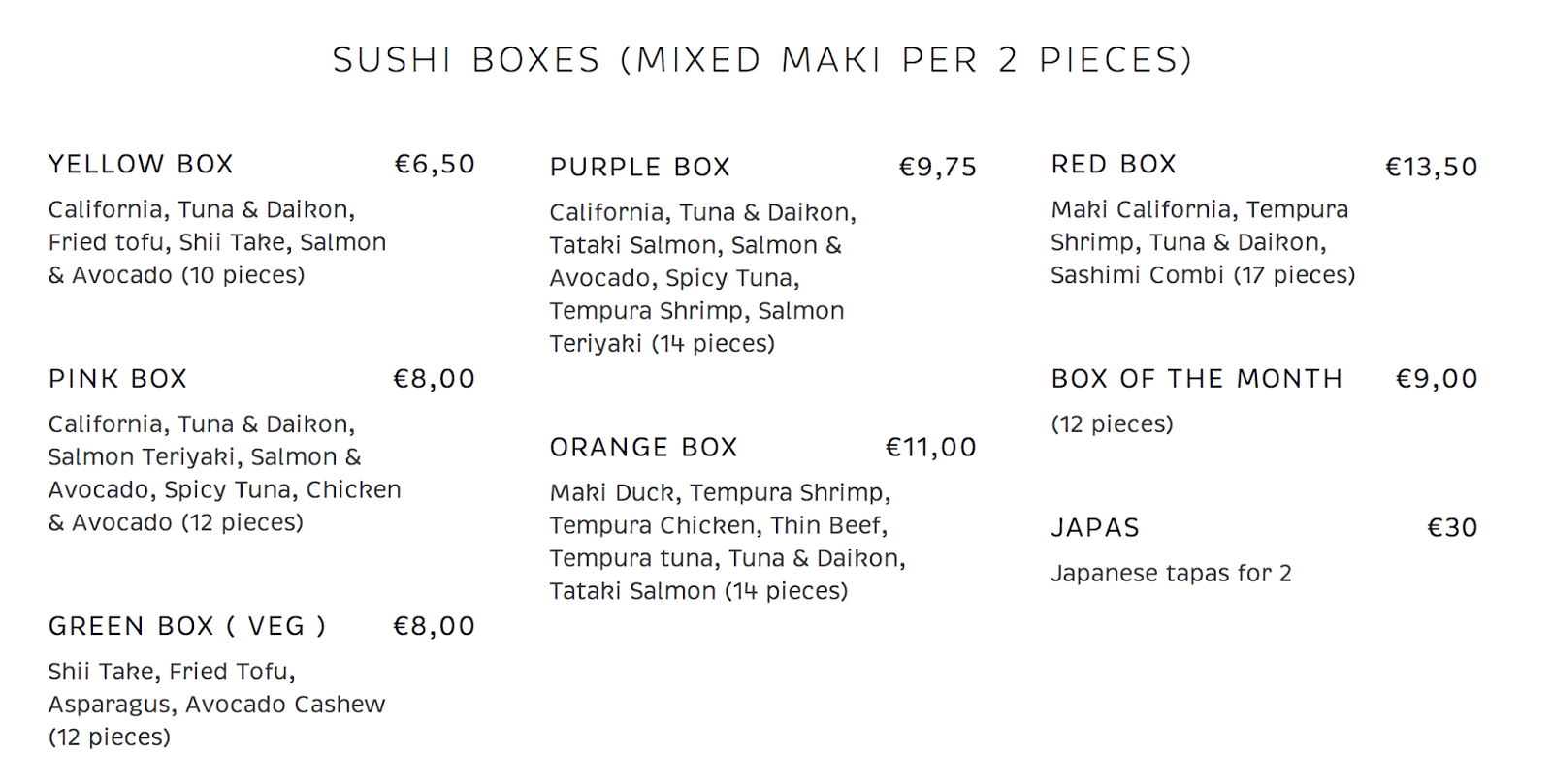Click the Orange Box price €11,00
Viewport: 1552px width, 784px height.
pyautogui.click(x=931, y=448)
